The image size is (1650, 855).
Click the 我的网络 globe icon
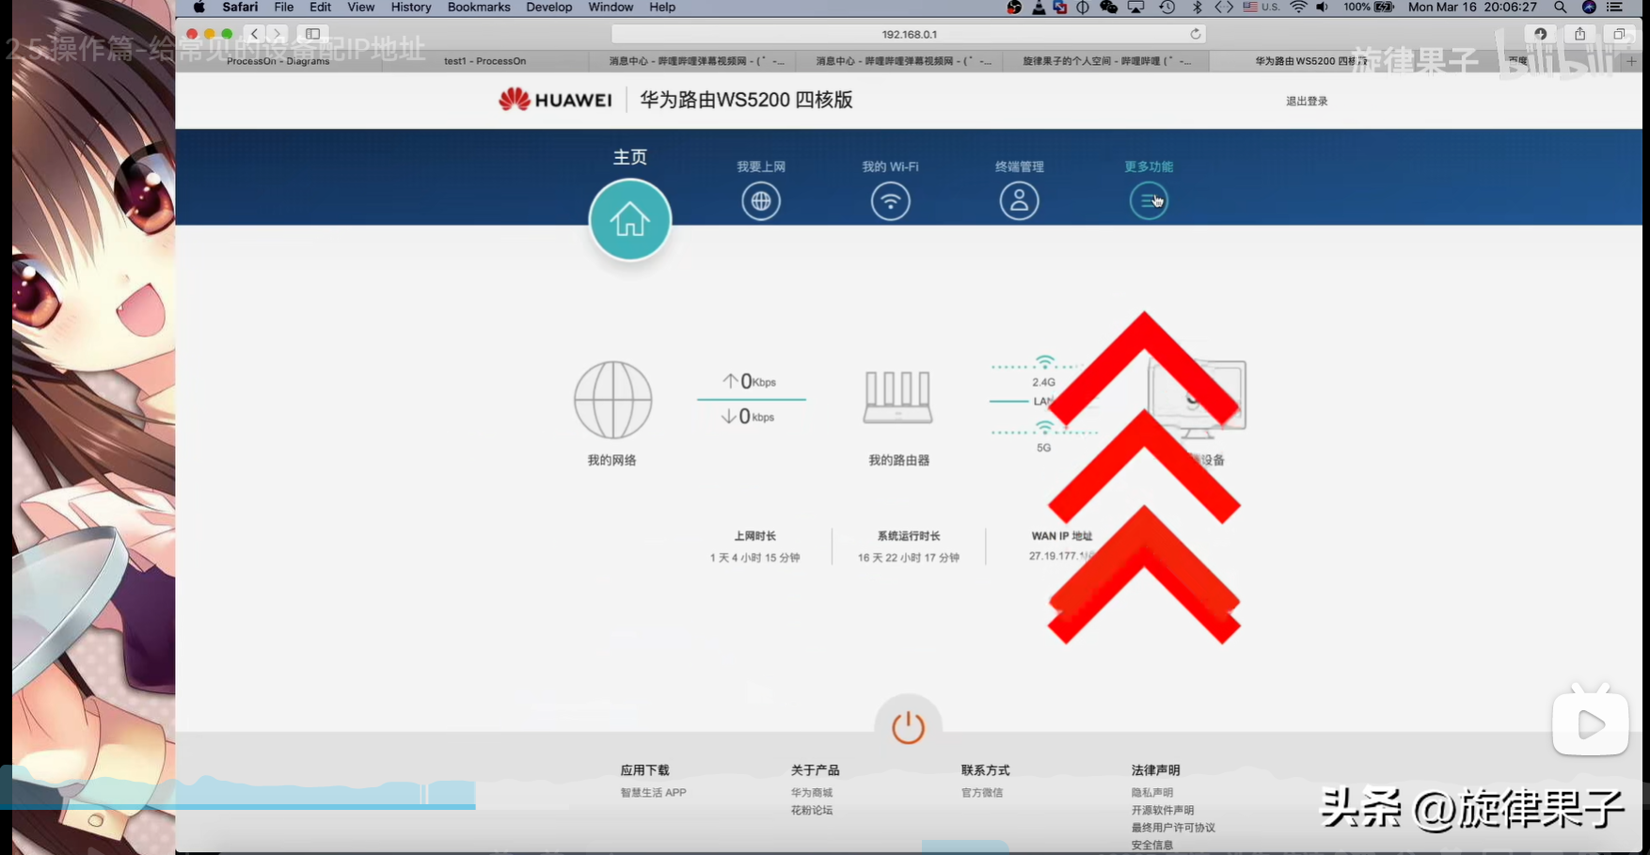(612, 401)
